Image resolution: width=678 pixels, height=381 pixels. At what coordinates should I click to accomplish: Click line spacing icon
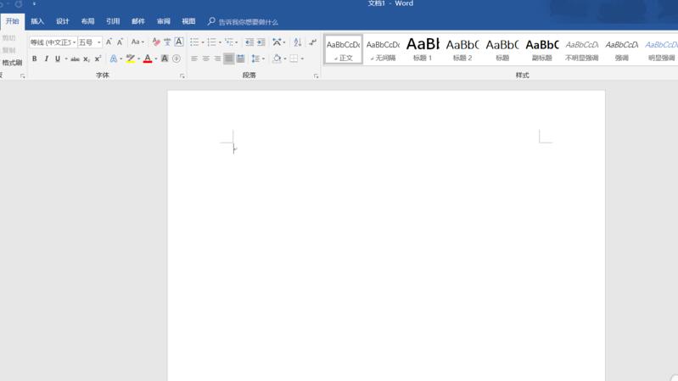point(255,59)
